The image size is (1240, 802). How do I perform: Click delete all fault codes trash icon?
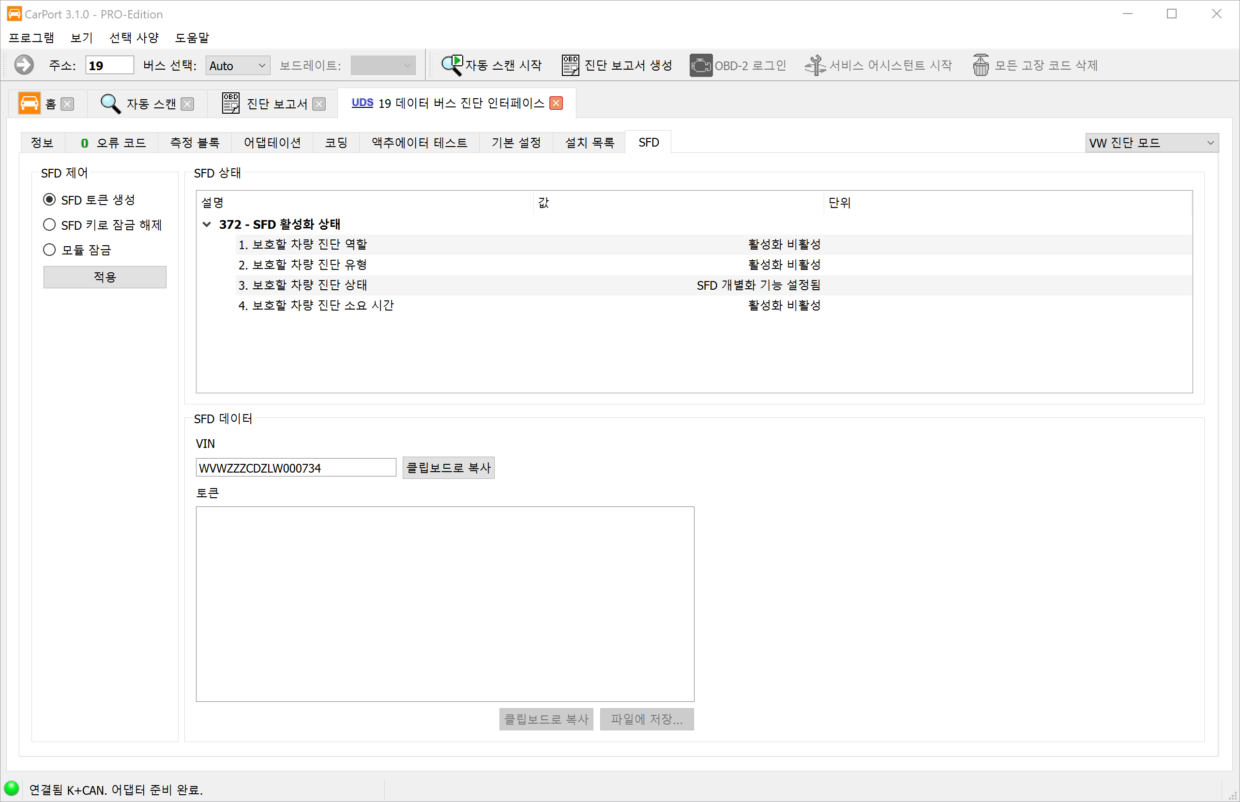coord(981,65)
